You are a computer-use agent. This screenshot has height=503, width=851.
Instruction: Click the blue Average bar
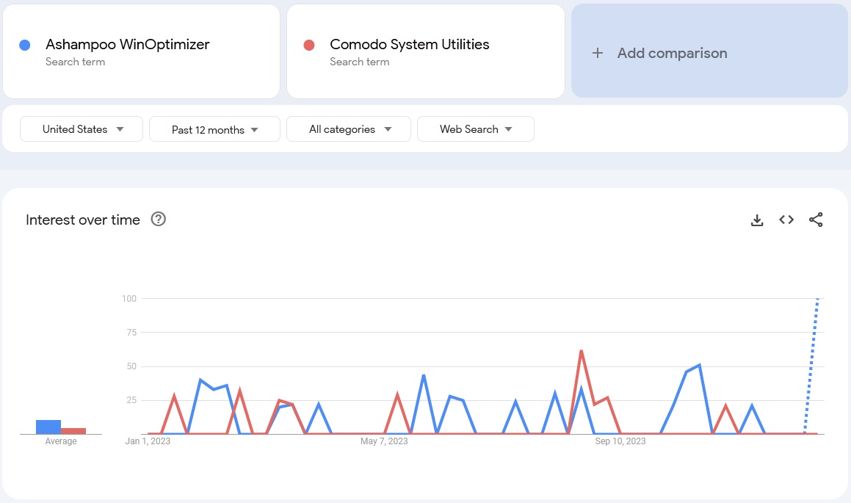point(48,427)
